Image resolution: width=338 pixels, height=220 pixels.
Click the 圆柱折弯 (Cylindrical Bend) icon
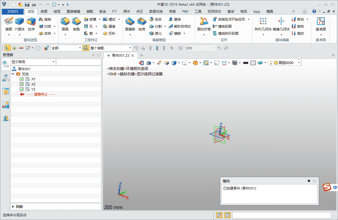(x=204, y=22)
